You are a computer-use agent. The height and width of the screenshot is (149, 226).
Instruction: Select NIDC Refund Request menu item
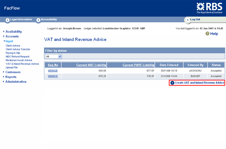coord(18,56)
